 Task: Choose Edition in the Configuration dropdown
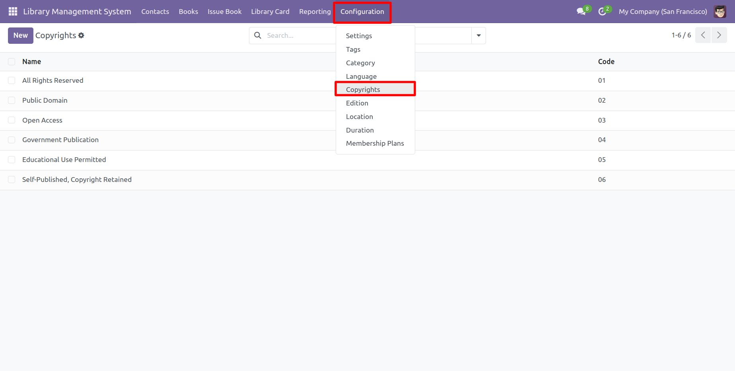coord(357,103)
